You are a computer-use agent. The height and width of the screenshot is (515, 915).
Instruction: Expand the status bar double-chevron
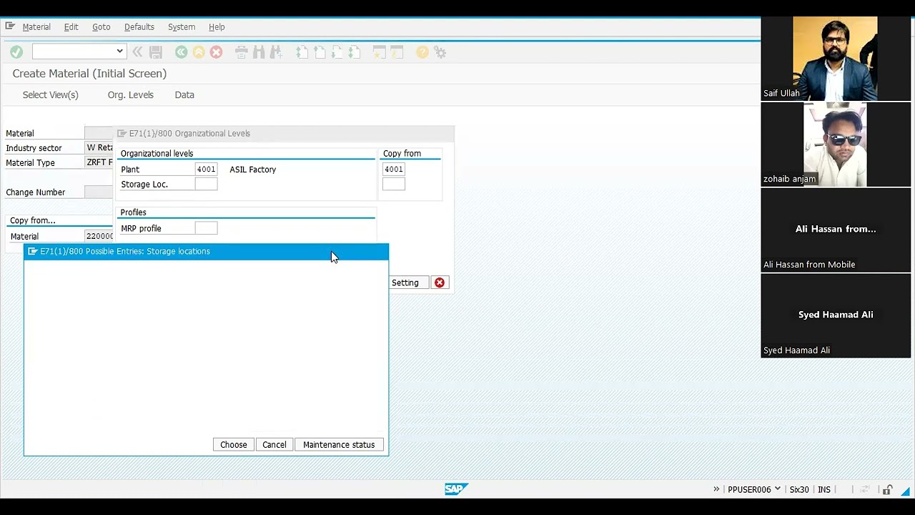click(x=716, y=489)
